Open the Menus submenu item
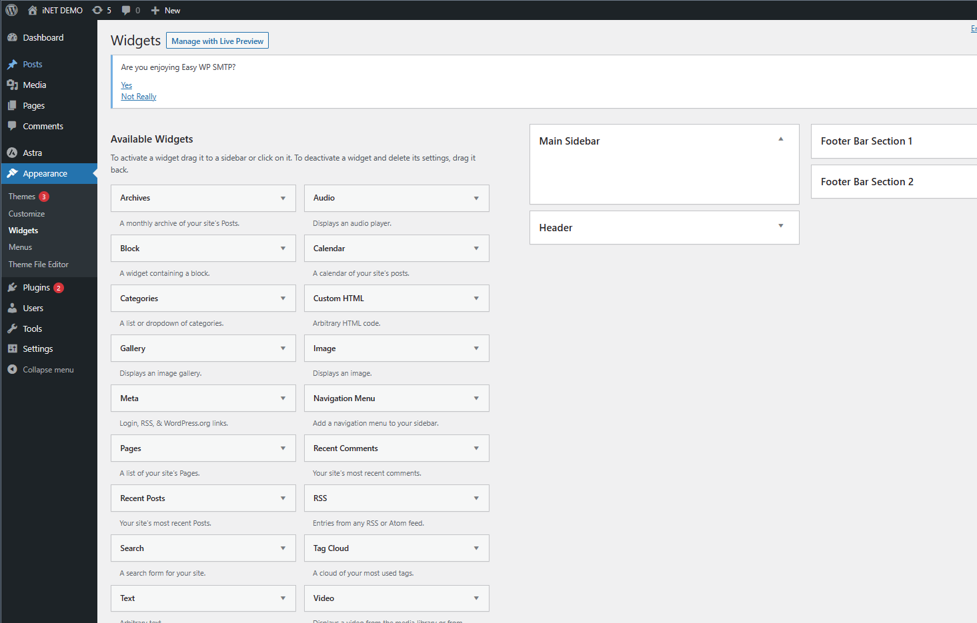Image resolution: width=977 pixels, height=623 pixels. 20,247
